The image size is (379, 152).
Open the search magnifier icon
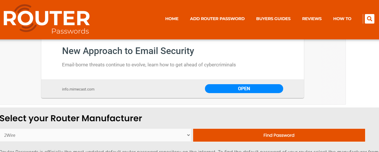point(369,19)
